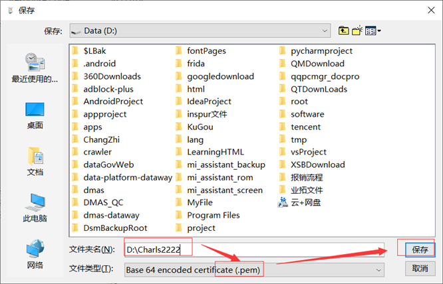443x284 pixels.
Task: Select the tmp folder
Action: pos(293,139)
